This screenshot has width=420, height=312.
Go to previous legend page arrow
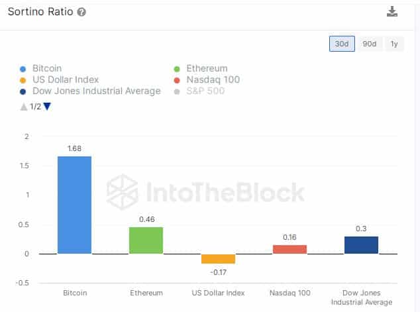[x=24, y=106]
